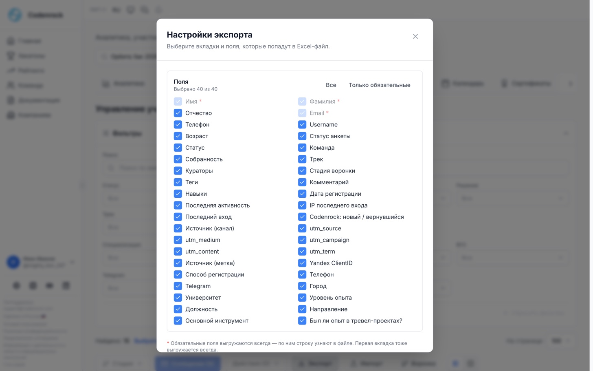The image size is (593, 371).
Task: Uncheck the Комментарий field
Action: (x=302, y=182)
